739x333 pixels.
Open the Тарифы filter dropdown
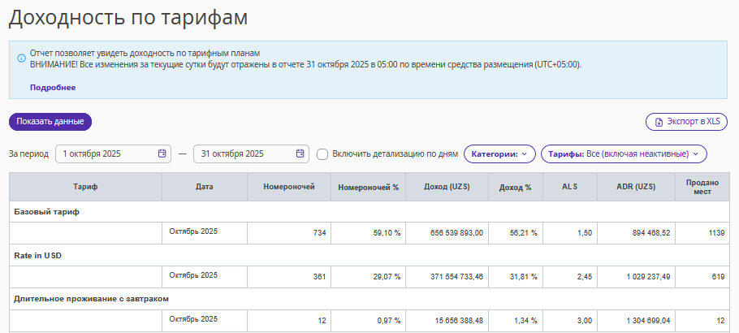click(x=624, y=154)
